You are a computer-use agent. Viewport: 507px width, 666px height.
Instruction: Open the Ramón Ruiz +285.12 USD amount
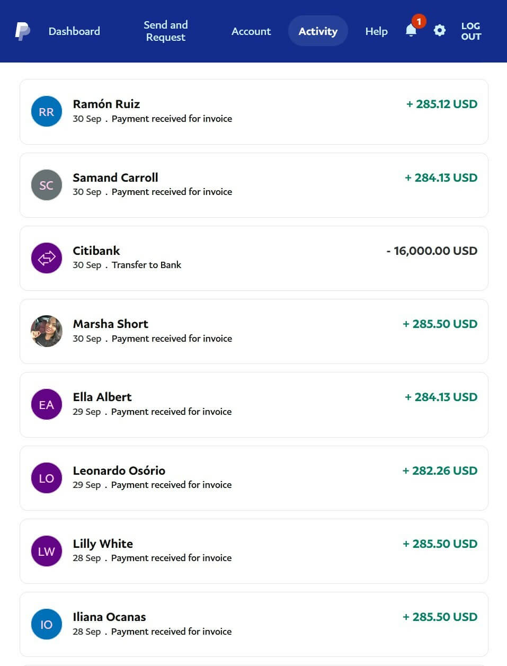coord(442,104)
